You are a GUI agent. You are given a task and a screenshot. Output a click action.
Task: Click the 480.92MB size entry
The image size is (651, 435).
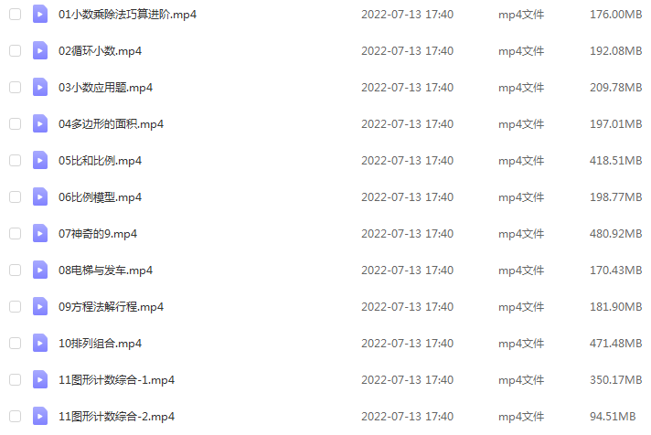coord(615,234)
